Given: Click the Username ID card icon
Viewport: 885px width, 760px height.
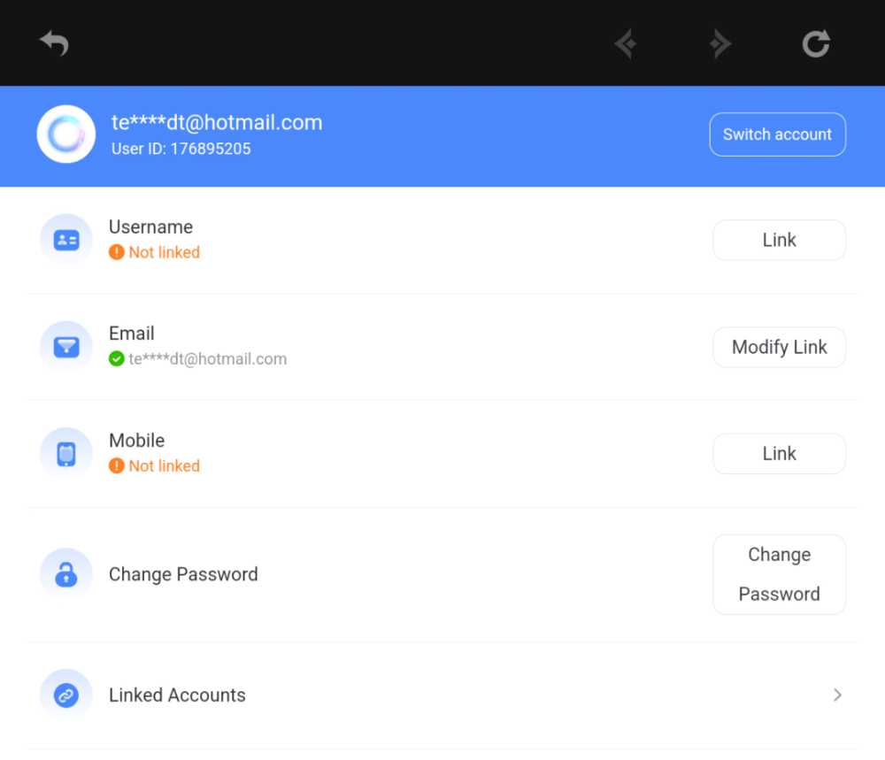Looking at the screenshot, I should (66, 240).
